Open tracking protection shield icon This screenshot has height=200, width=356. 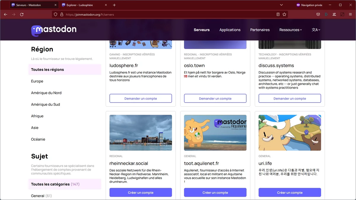pos(55,14)
